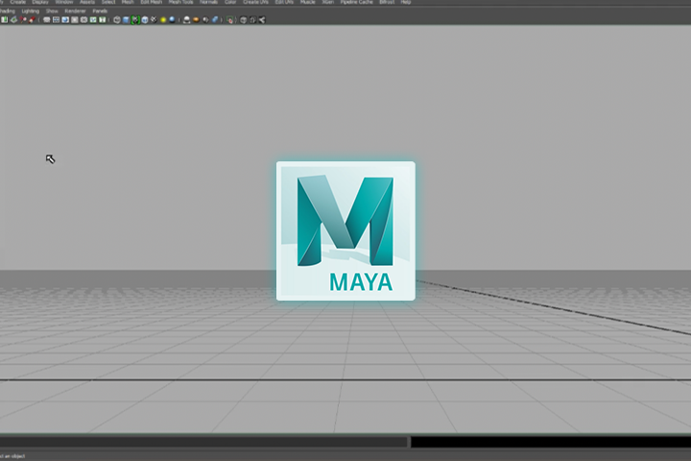This screenshot has height=461, width=691.
Task: Click the Depth of Field icon
Action: pyautogui.click(x=215, y=20)
